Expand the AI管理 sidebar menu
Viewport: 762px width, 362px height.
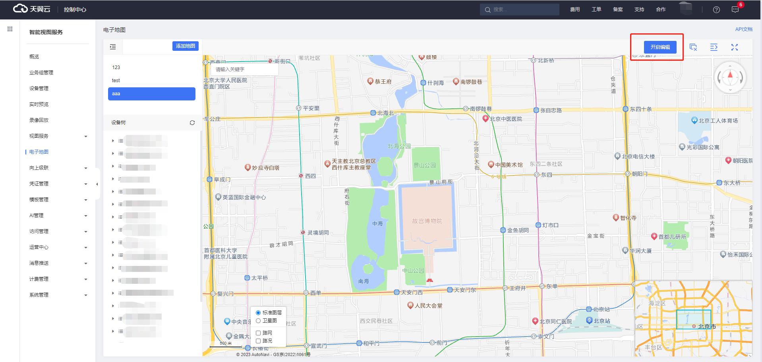point(58,216)
